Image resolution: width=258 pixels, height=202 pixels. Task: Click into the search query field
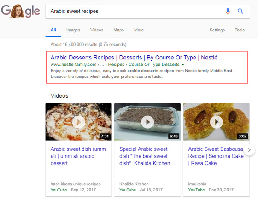(135, 11)
